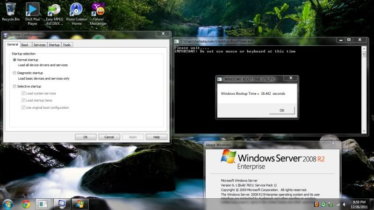Click the 'Please wait....' console line

(x=192, y=48)
